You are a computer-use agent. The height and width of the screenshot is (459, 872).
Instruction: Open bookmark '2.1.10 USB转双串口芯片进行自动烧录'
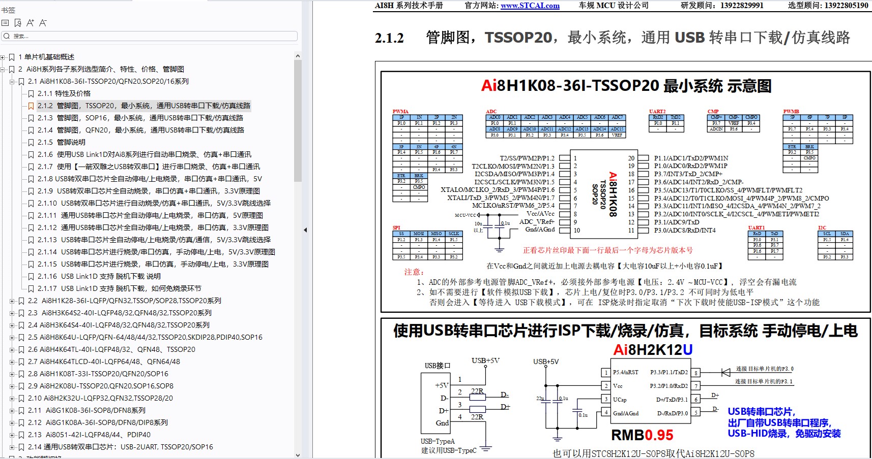154,203
